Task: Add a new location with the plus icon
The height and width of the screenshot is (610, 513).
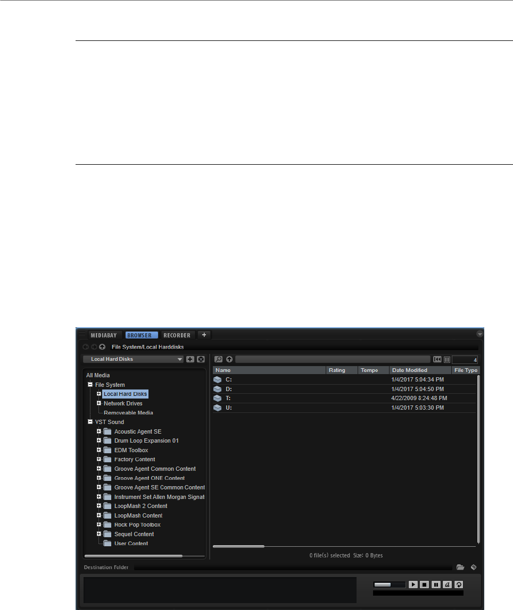Action: pos(190,359)
